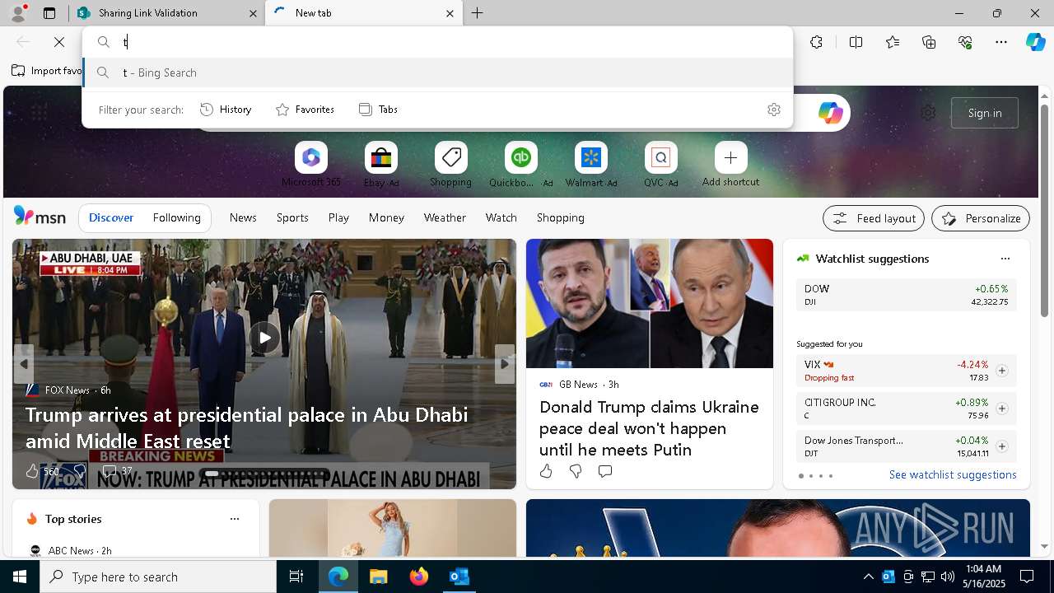This screenshot has width=1054, height=593.
Task: Click the Personalize button
Action: click(x=981, y=218)
